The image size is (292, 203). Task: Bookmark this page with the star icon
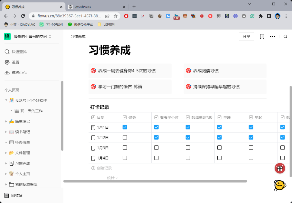[116, 16]
